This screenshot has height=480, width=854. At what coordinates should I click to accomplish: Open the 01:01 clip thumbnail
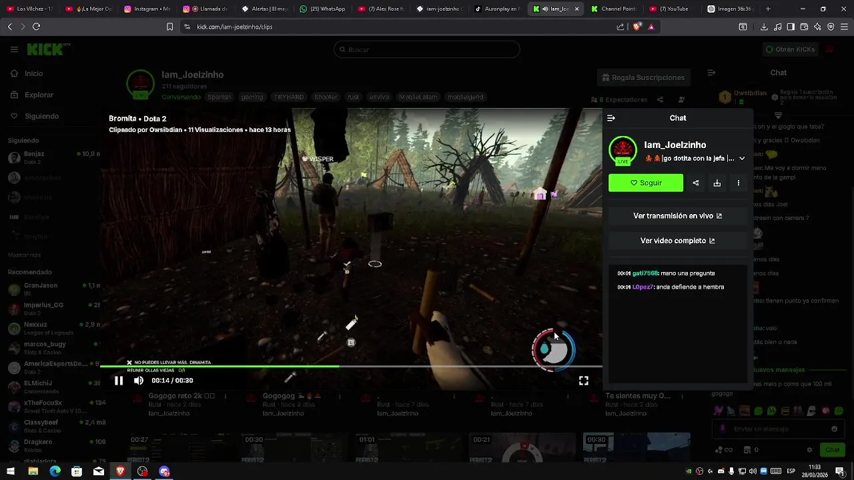[x=408, y=448]
